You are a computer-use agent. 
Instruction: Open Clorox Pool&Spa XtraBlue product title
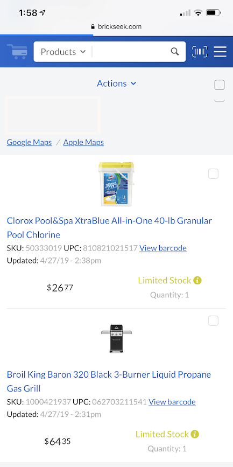click(x=109, y=227)
